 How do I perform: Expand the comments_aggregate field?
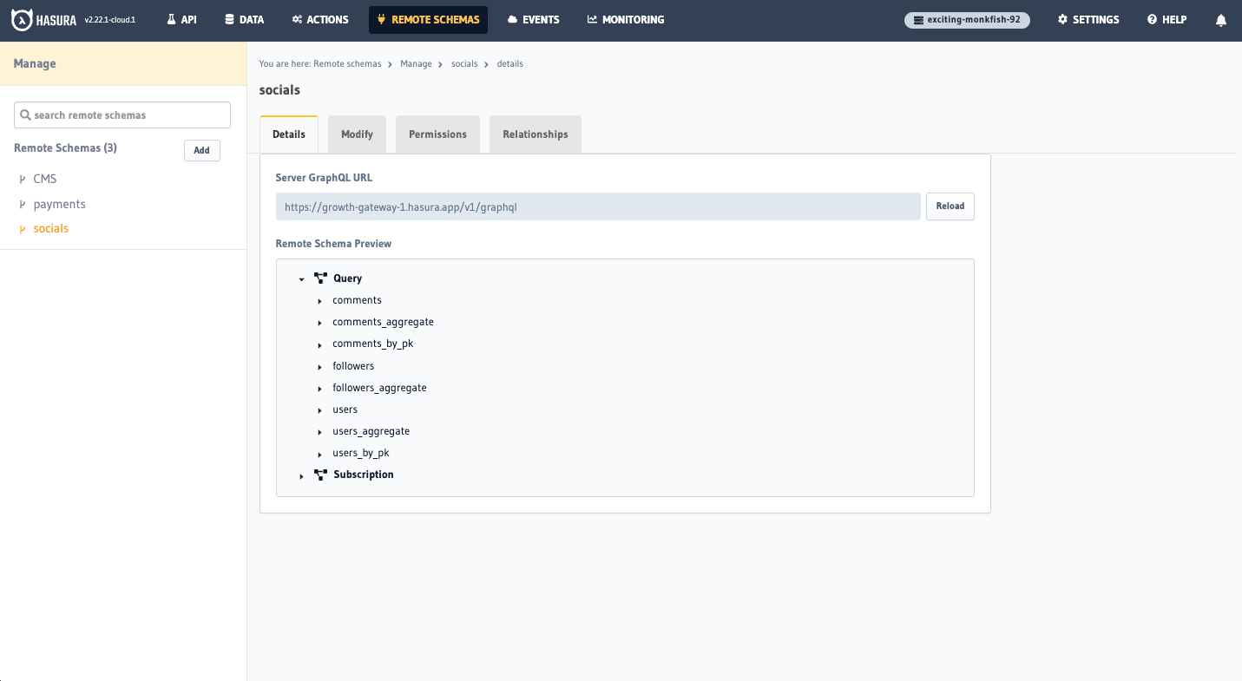pos(320,323)
